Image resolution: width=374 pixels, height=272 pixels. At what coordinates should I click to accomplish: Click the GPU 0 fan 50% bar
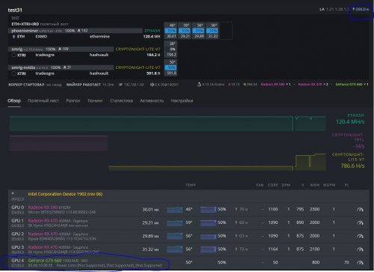click(x=208, y=209)
